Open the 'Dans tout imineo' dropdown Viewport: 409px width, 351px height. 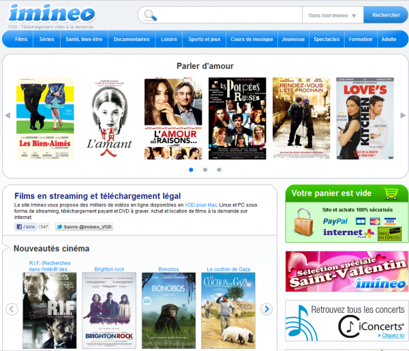point(332,16)
